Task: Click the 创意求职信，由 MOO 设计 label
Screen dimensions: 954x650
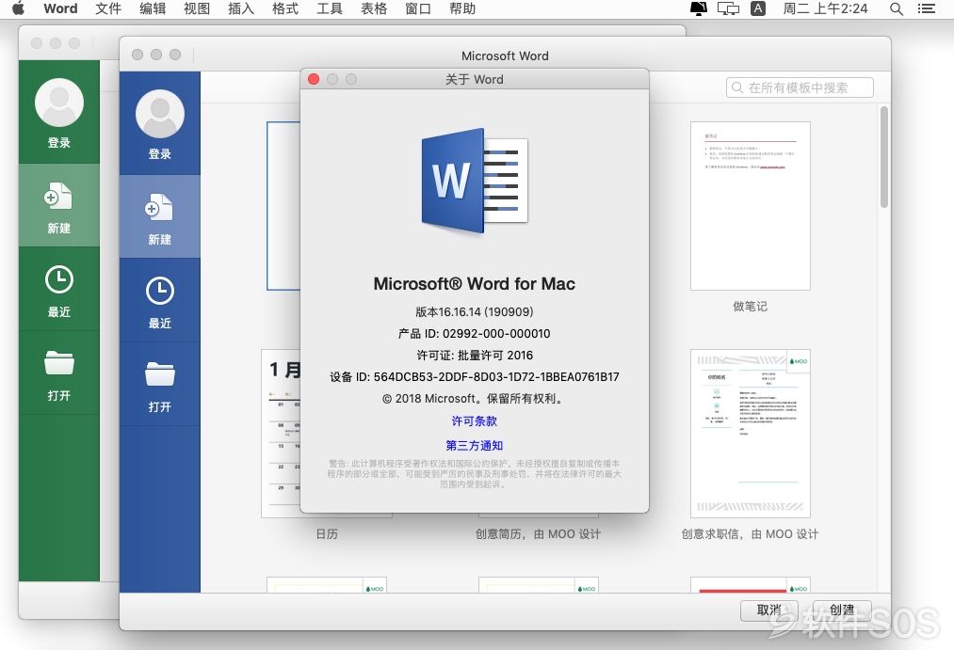Action: (751, 534)
